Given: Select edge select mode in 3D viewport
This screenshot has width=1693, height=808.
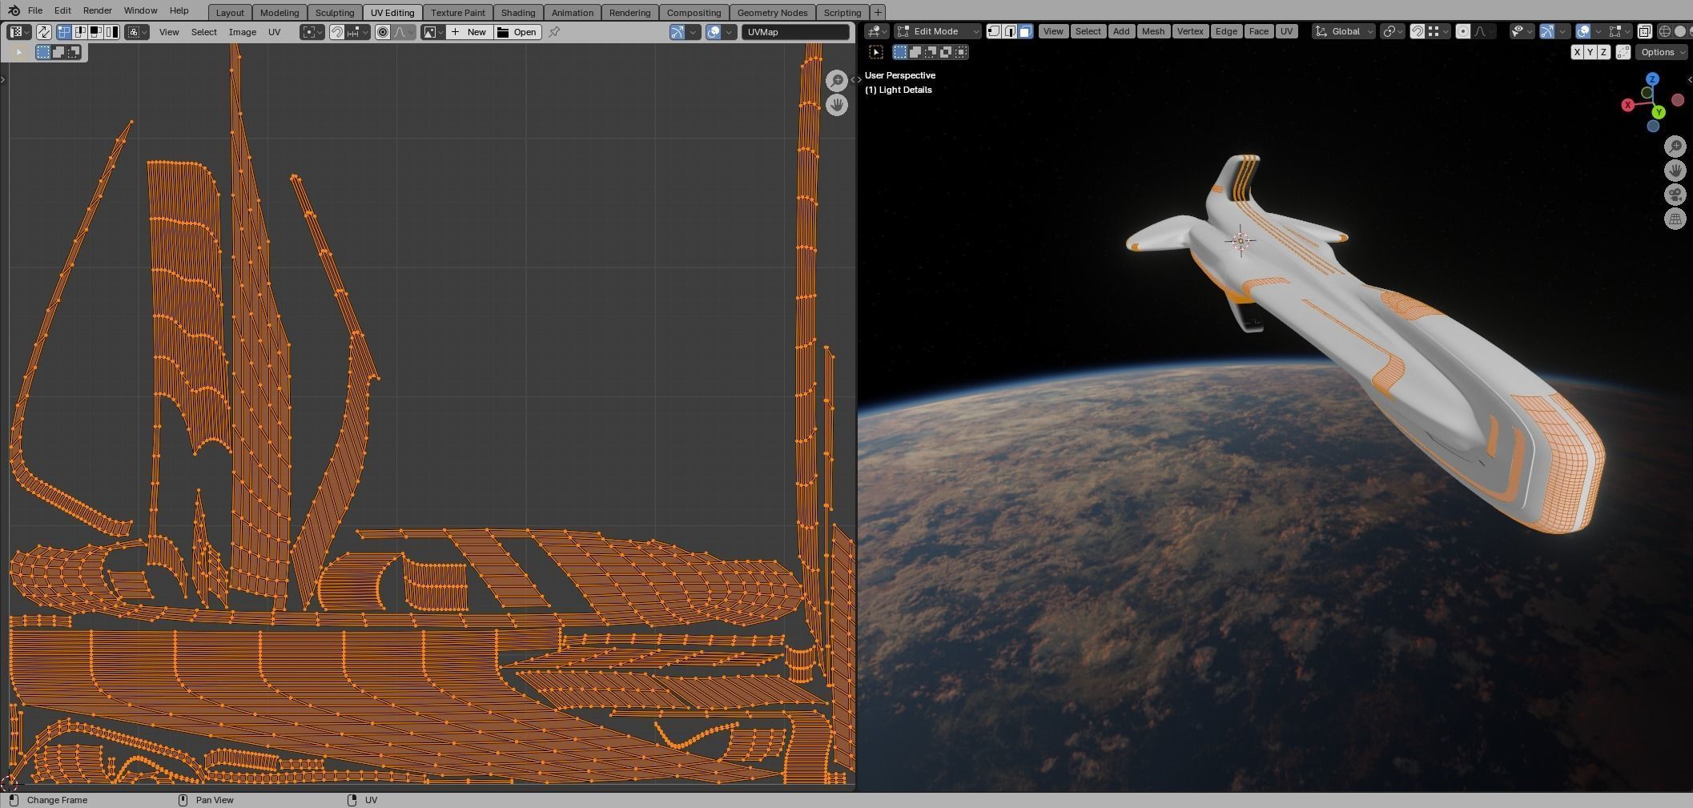Looking at the screenshot, I should click(x=1010, y=31).
